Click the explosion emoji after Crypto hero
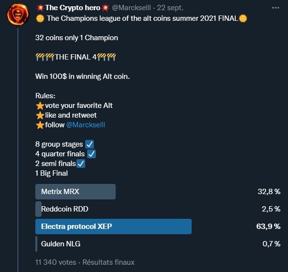The height and width of the screenshot is (272, 288). coord(105,8)
